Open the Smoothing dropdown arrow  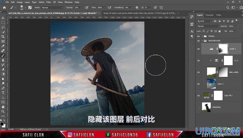132,8
